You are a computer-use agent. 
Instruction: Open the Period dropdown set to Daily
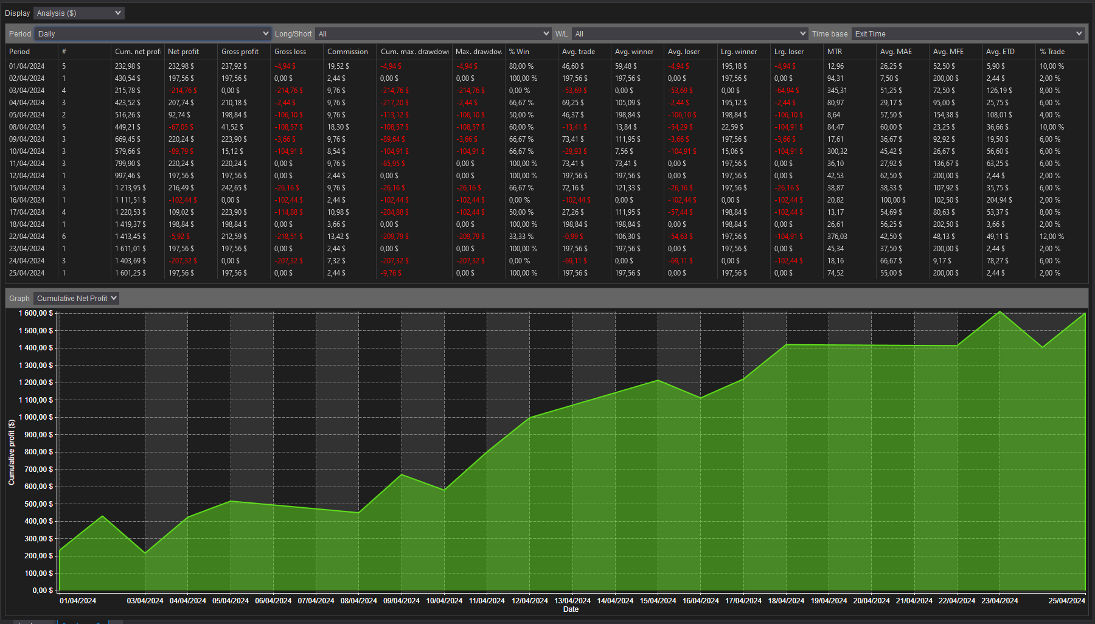coord(152,34)
